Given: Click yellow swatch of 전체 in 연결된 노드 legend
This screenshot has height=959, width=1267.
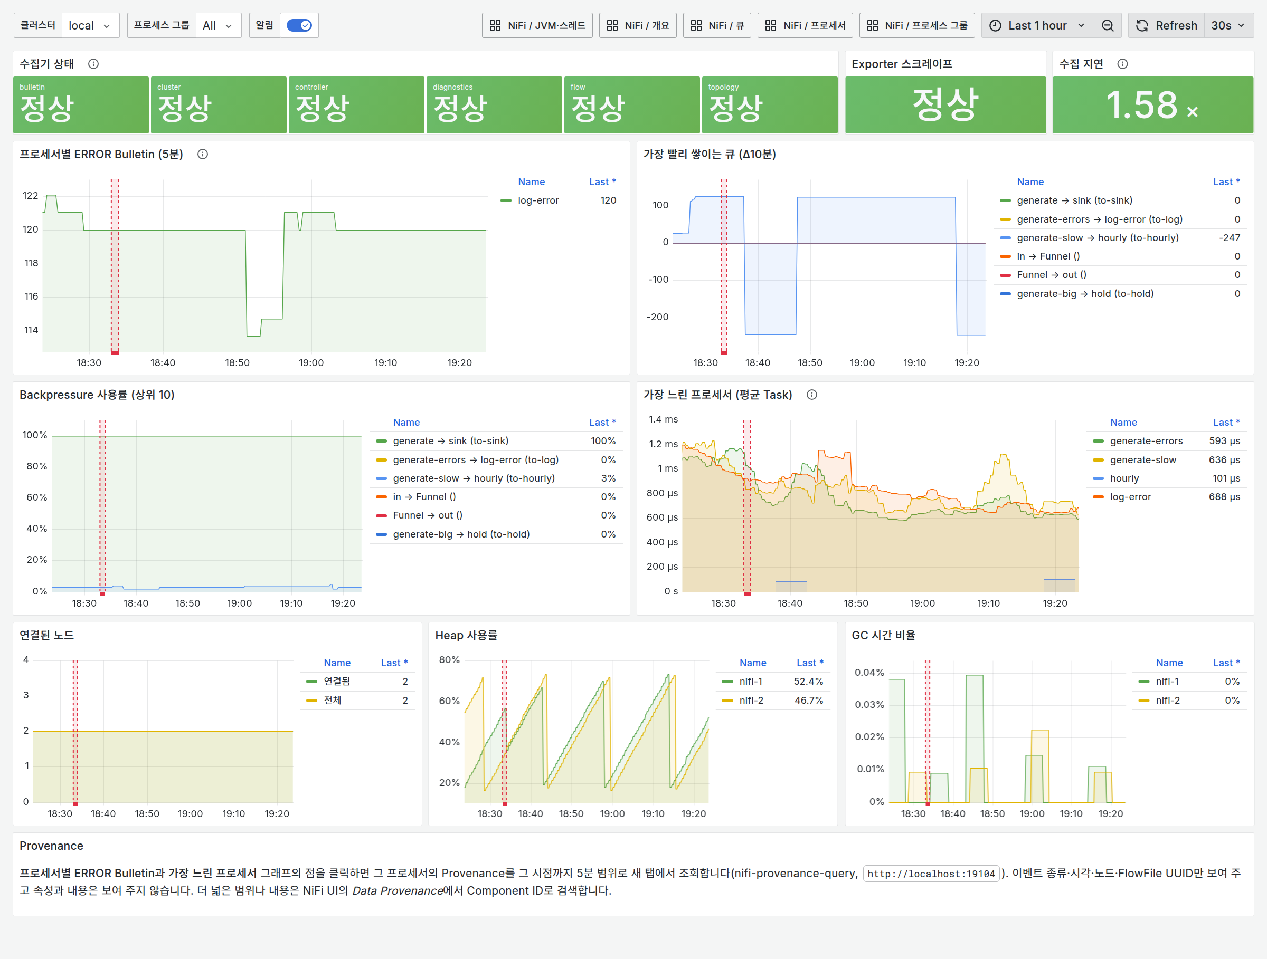Looking at the screenshot, I should coord(311,701).
